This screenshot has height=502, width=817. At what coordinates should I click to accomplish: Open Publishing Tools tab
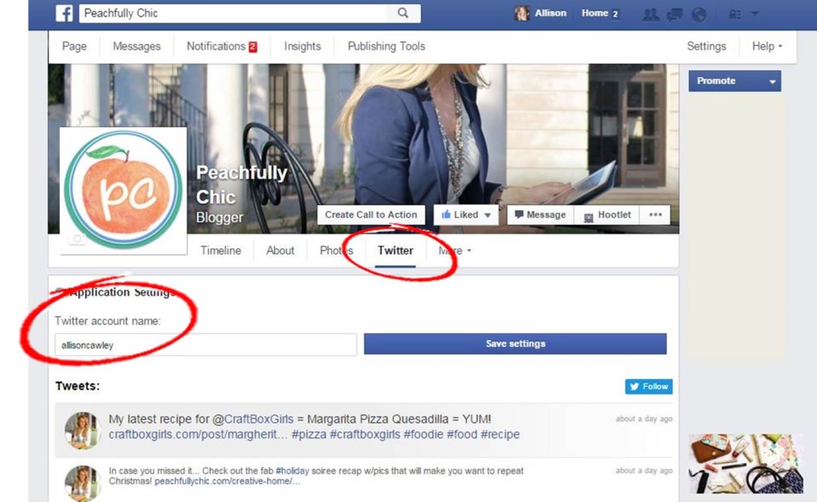pos(386,46)
